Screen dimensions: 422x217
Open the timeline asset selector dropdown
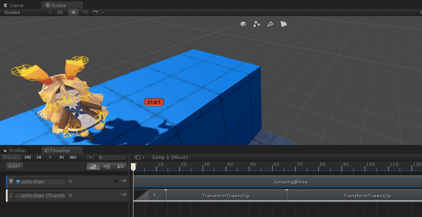pyautogui.click(x=140, y=157)
